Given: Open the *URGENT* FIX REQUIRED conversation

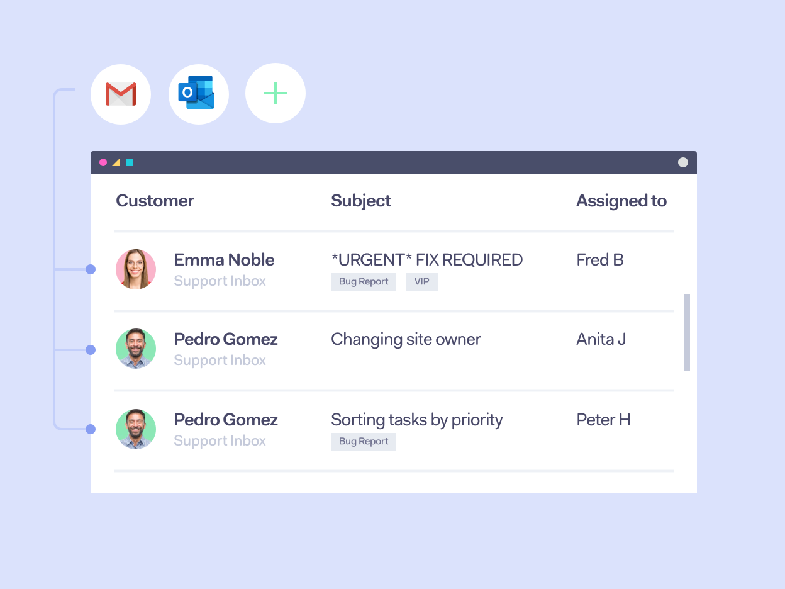Looking at the screenshot, I should pos(426,260).
